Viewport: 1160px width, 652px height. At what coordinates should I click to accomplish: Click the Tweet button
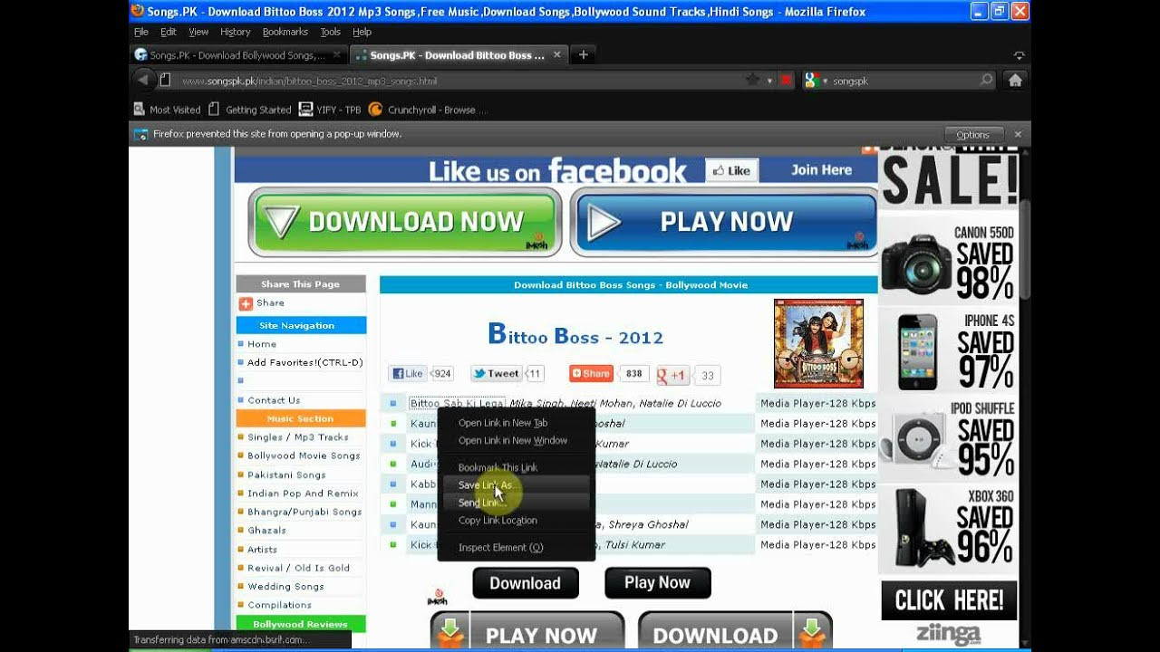[x=496, y=373]
